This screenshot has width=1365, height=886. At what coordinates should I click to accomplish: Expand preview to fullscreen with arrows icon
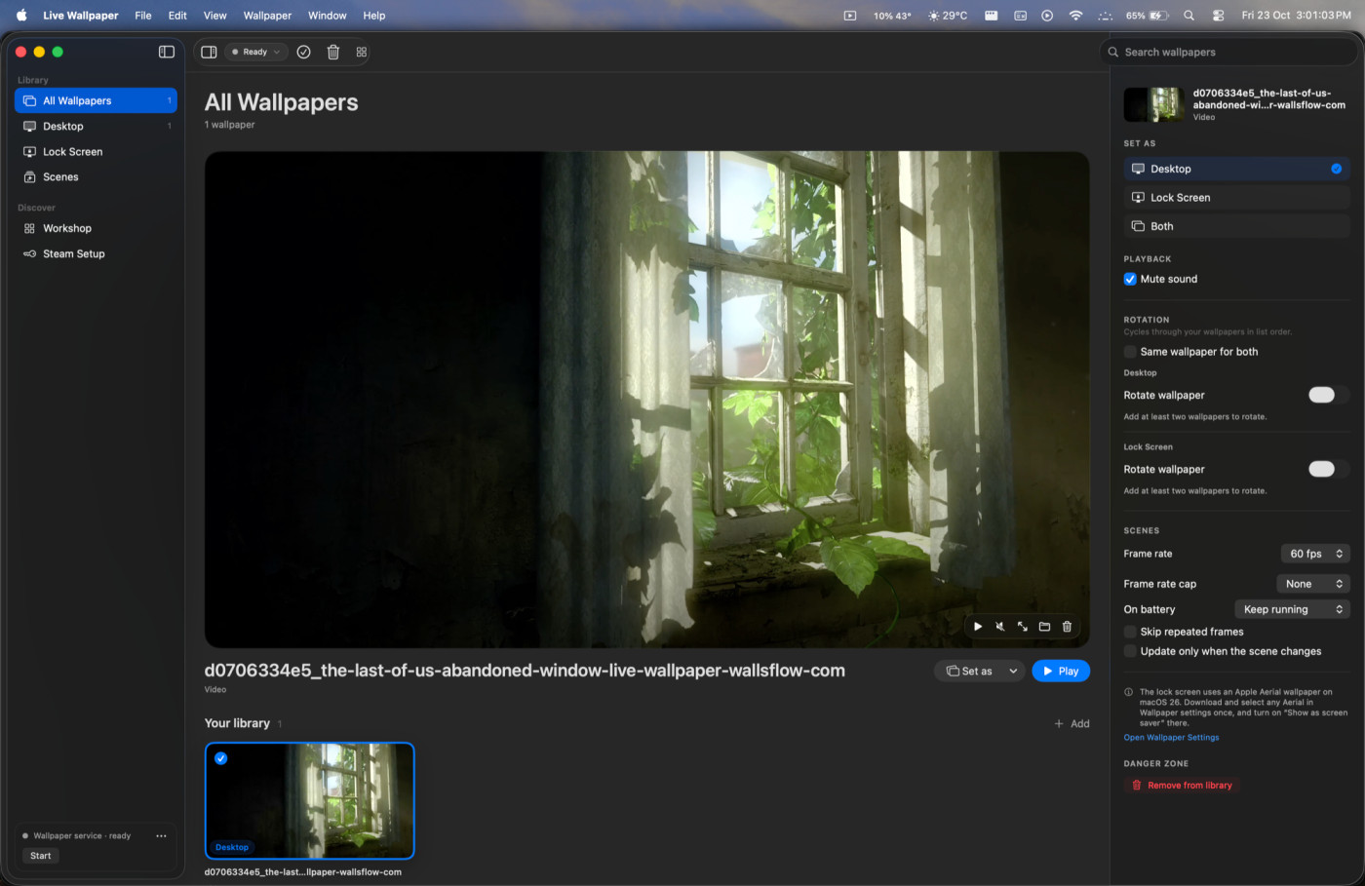pyautogui.click(x=1023, y=627)
